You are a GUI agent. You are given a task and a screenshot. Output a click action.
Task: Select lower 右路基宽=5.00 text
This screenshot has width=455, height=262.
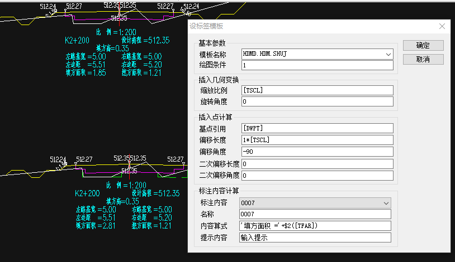pyautogui.click(x=152, y=209)
